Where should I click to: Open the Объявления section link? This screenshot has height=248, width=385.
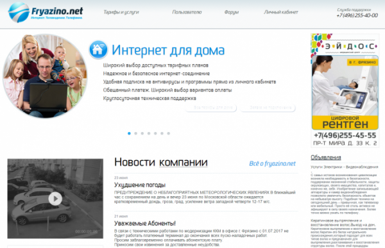pyautogui.click(x=326, y=158)
